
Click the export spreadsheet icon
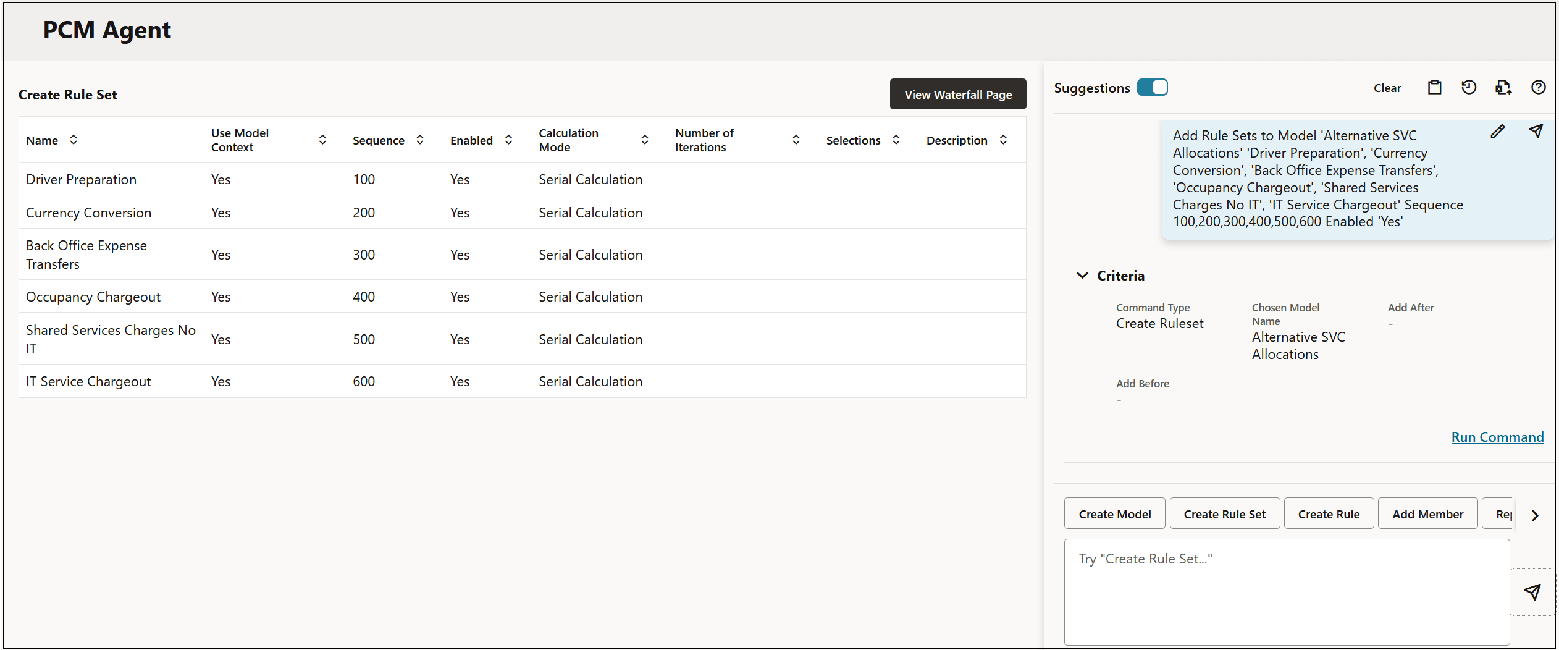[1504, 87]
